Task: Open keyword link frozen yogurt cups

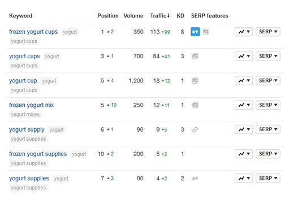Action: coord(33,32)
